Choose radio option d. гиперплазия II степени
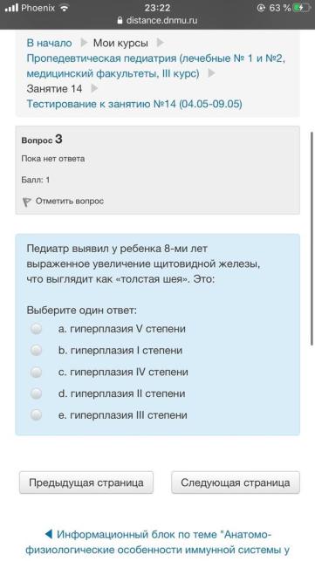Viewport: 315px width, 561px height. [36, 393]
